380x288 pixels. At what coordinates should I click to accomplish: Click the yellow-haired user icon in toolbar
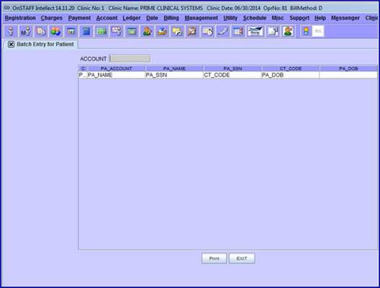click(x=306, y=31)
